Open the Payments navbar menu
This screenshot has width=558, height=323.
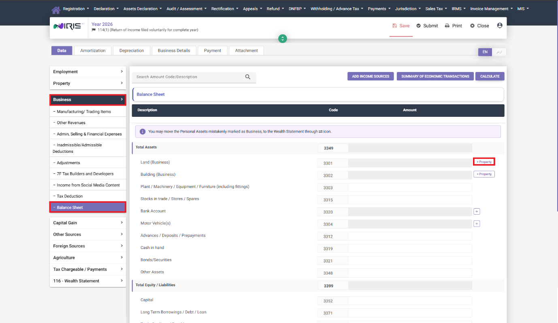point(379,8)
